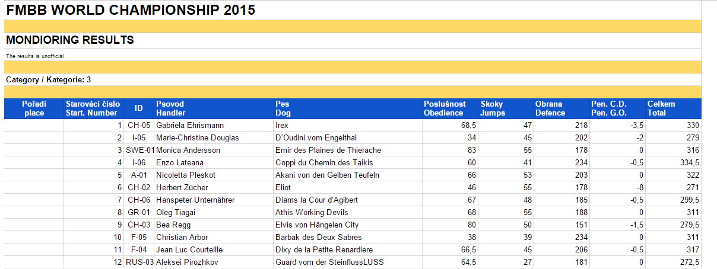Image resolution: width=717 pixels, height=269 pixels.
Task: Select the 'Psovod Handler' column header
Action: point(170,108)
